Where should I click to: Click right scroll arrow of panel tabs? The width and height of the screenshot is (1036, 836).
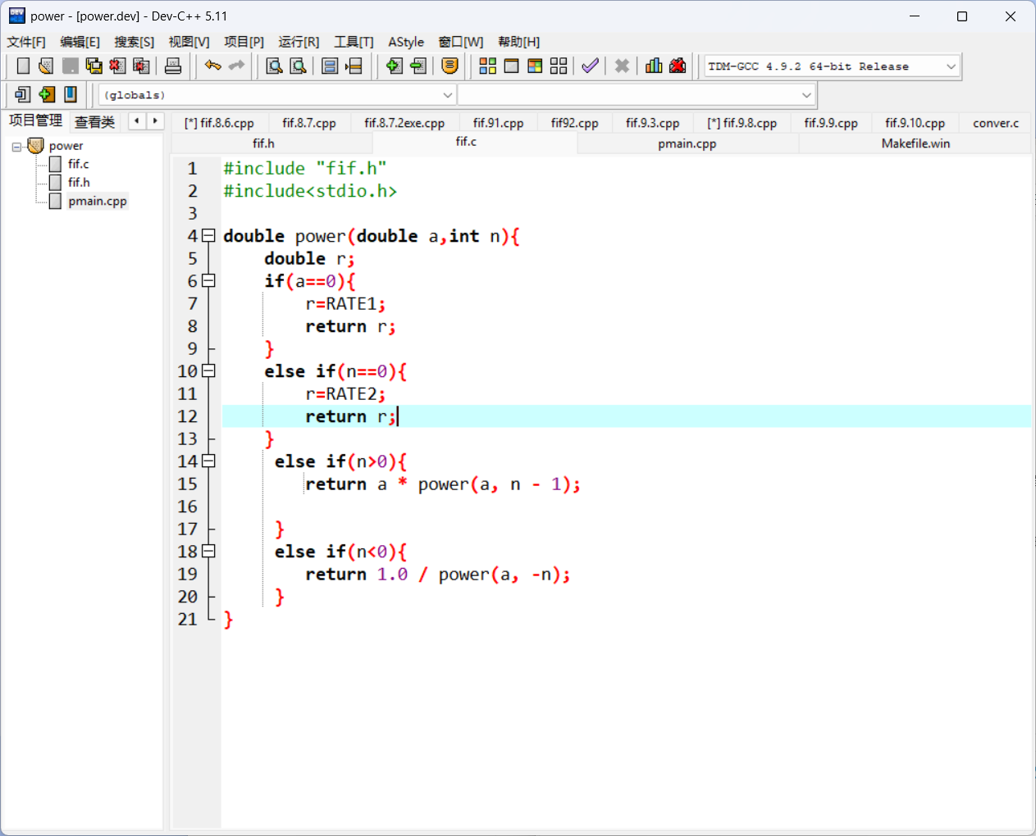(155, 121)
